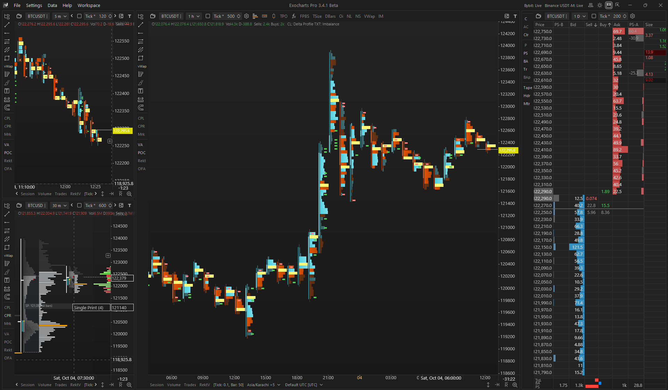Click zoom magnifier at bottom of main chart
Screen dimensions: 668x390
click(x=515, y=385)
